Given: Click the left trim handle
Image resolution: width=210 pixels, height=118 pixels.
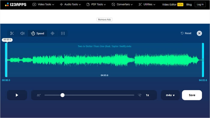Looking at the screenshot, I should click(x=6, y=60).
